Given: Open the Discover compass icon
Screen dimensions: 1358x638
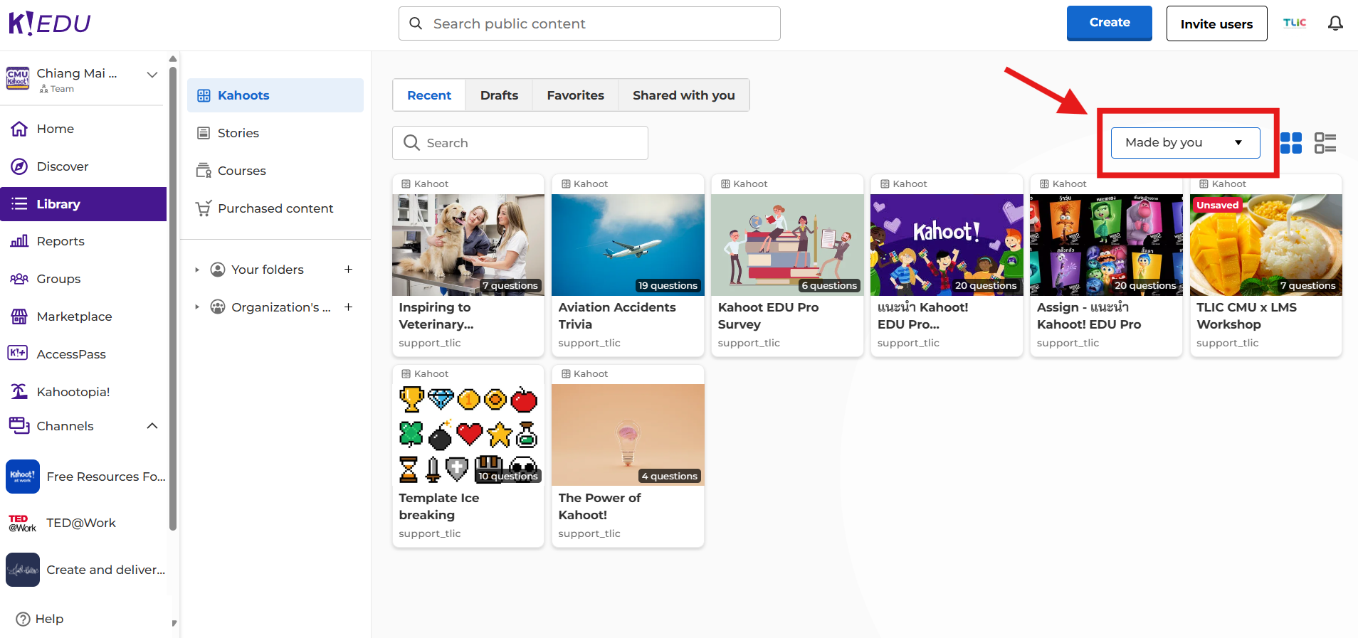Looking at the screenshot, I should pos(19,166).
